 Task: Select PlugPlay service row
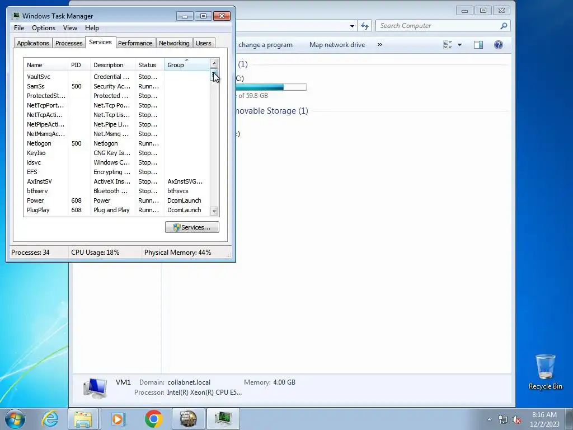(x=116, y=210)
